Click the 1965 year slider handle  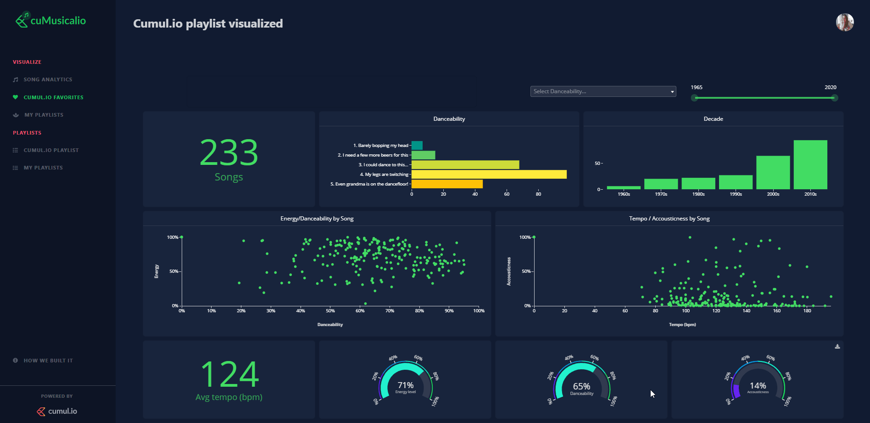pyautogui.click(x=695, y=98)
